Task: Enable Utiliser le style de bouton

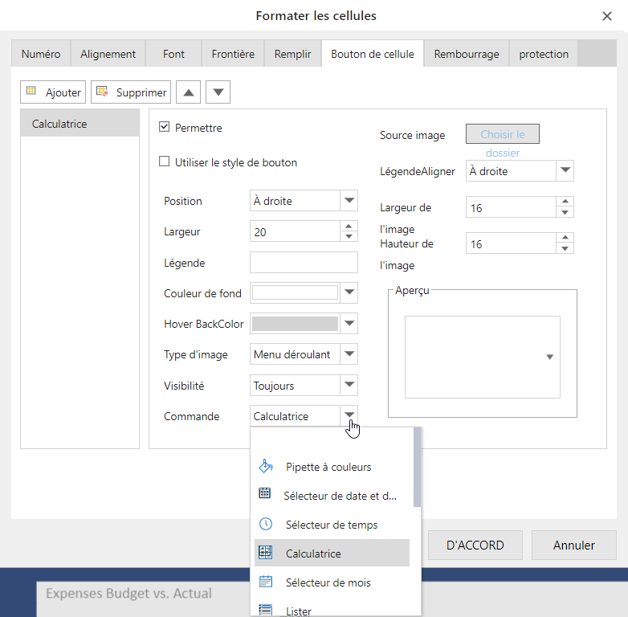Action: point(165,161)
